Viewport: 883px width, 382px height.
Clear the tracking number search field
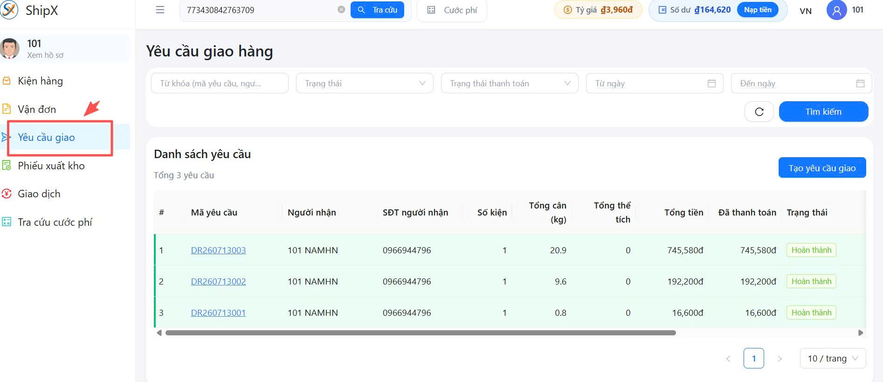click(x=341, y=10)
